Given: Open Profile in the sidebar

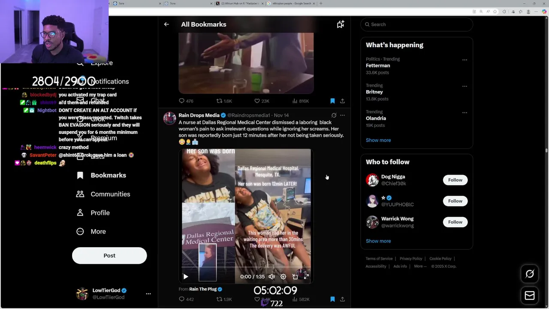Looking at the screenshot, I should click(94, 213).
